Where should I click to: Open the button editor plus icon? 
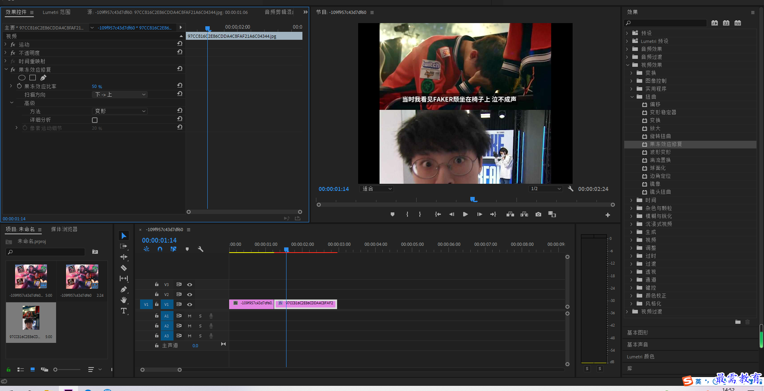click(608, 215)
